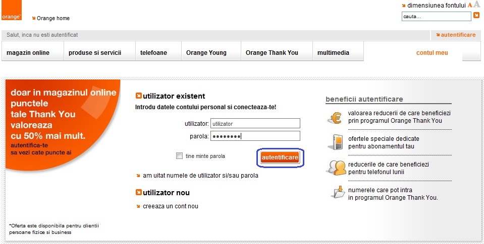Click the cauta search box
Screen dimensions: 484x244
point(436,16)
